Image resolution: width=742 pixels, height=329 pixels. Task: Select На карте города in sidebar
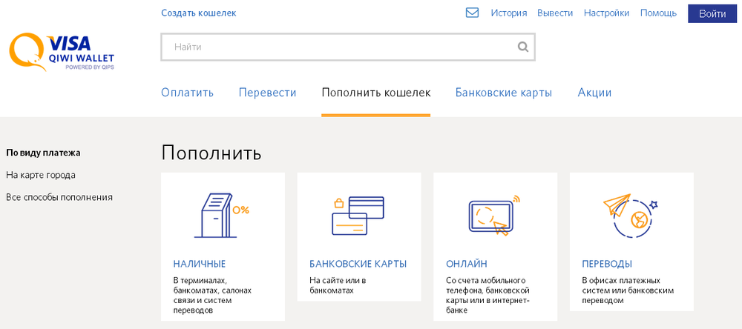point(41,176)
